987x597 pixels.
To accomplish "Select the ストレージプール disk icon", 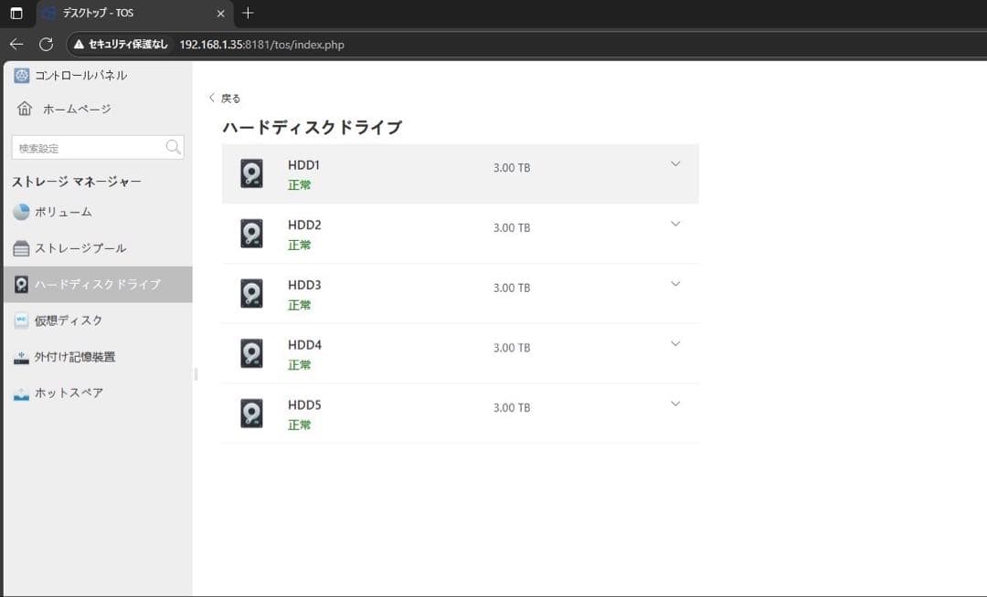I will [x=20, y=247].
